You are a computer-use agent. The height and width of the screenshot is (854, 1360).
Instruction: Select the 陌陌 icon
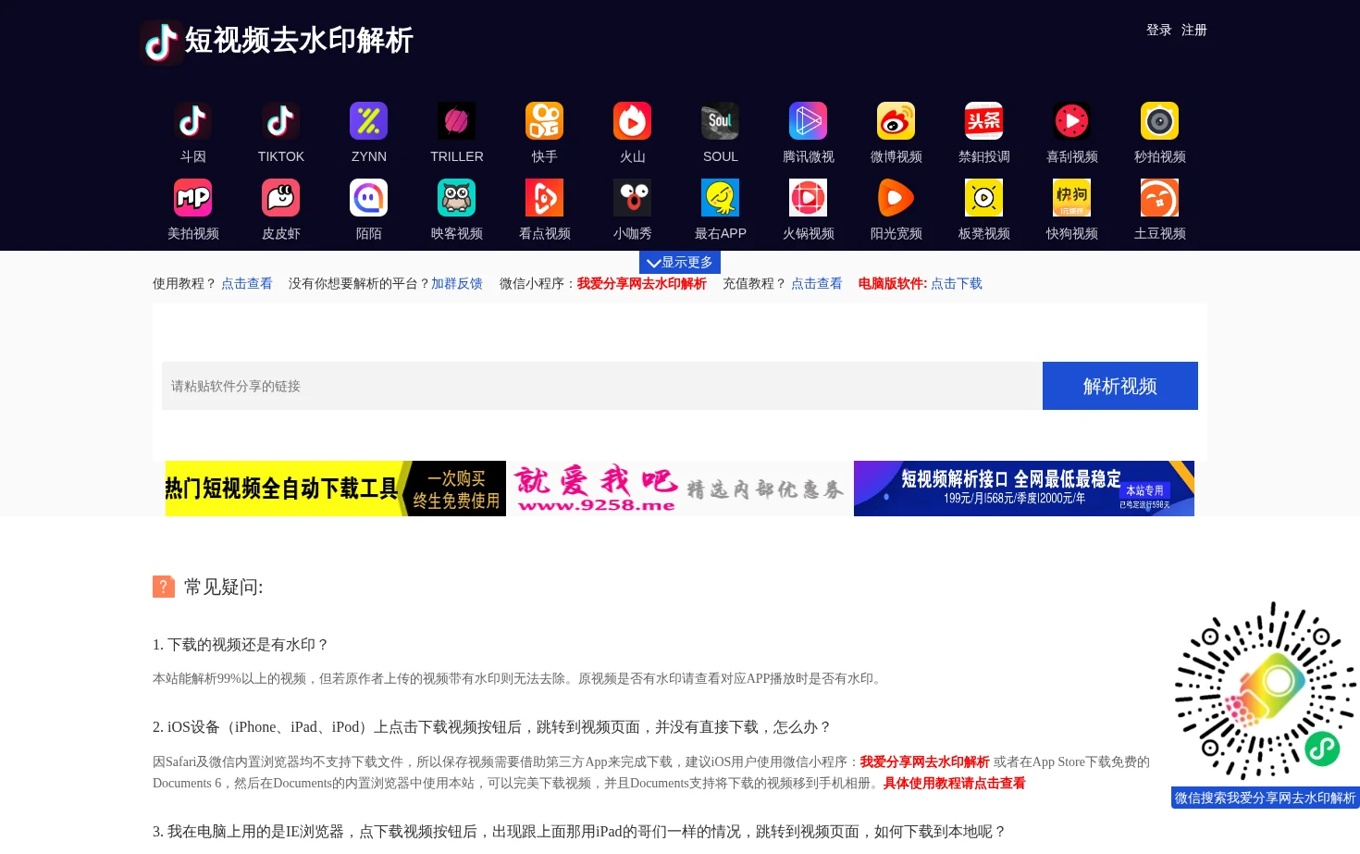[x=368, y=198]
